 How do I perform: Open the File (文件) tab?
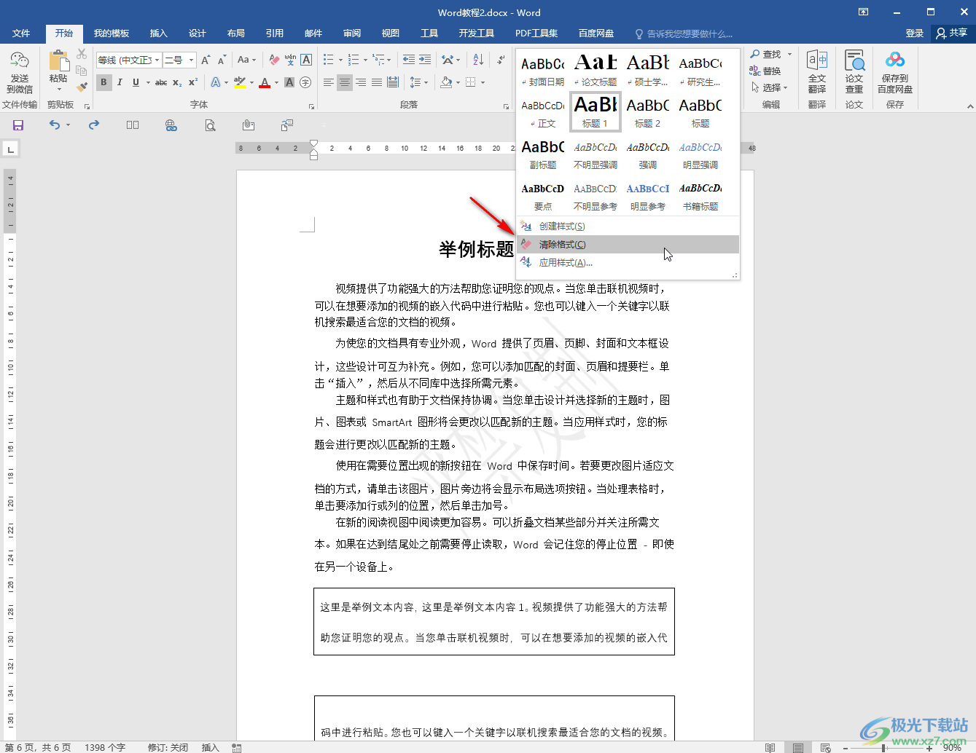pos(21,33)
